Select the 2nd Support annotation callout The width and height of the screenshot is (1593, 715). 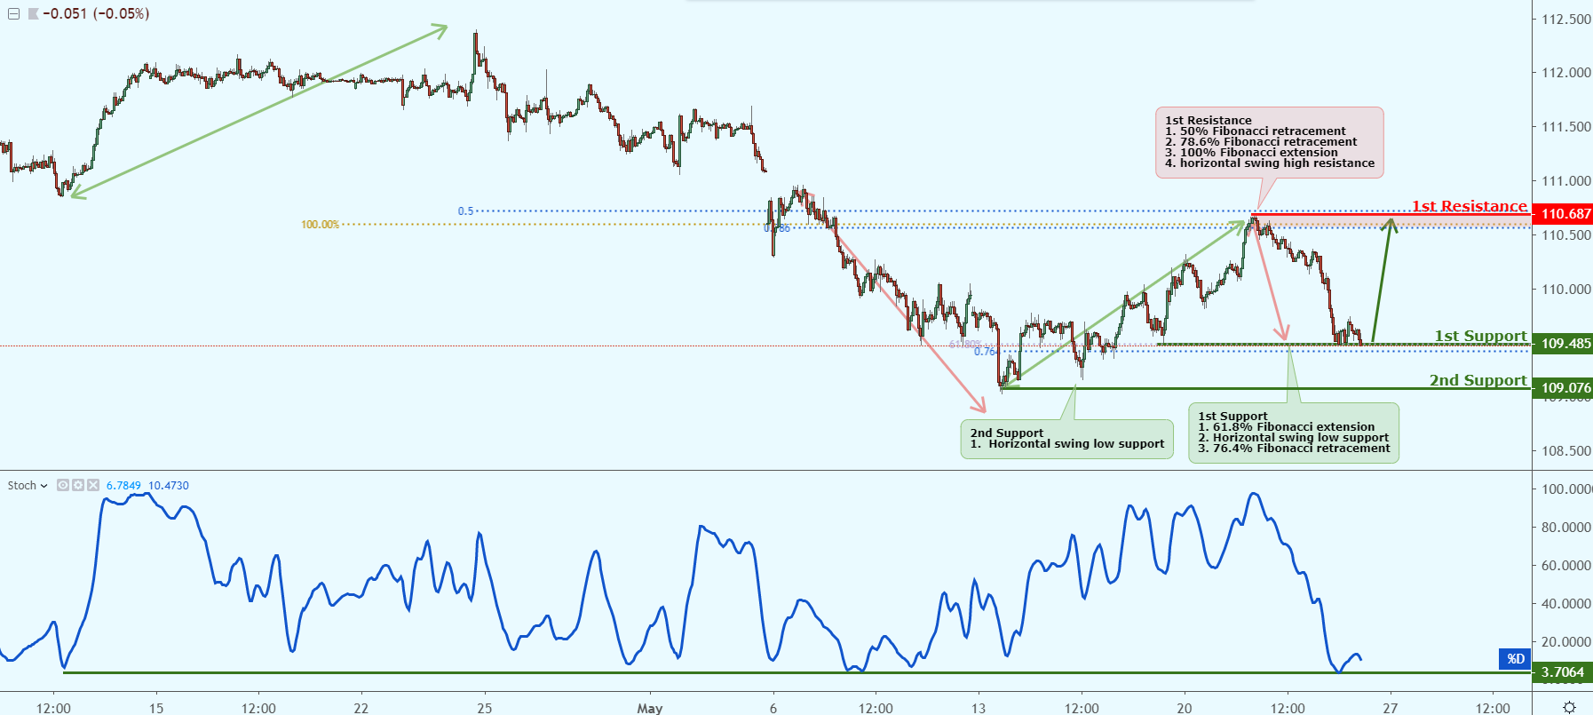(x=1067, y=439)
